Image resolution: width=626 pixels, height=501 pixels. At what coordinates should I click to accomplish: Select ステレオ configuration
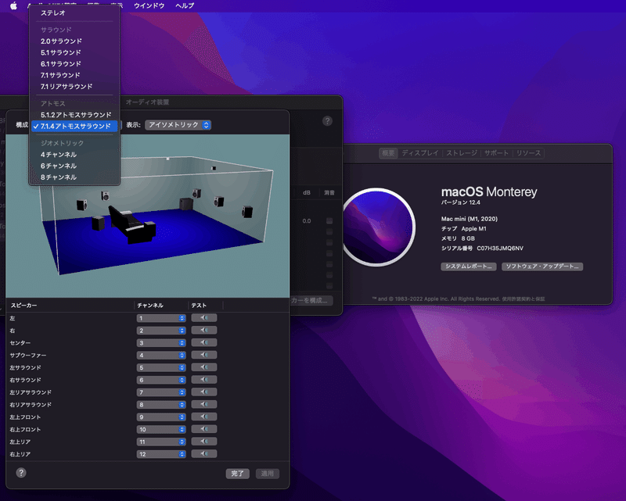click(x=74, y=13)
